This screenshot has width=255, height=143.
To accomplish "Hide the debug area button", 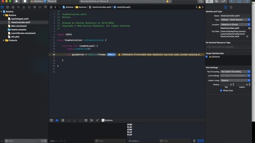I will click(x=51, y=120).
